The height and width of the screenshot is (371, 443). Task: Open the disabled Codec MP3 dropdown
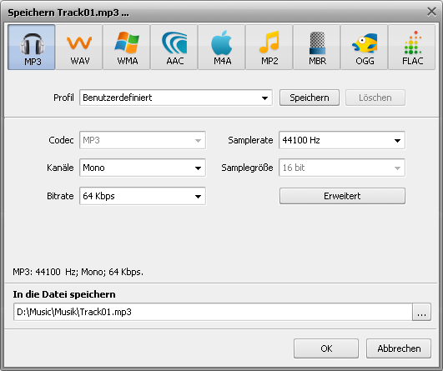click(x=143, y=140)
